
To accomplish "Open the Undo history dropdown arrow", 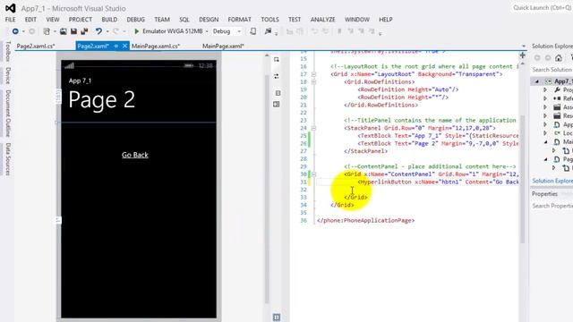I will [x=107, y=31].
